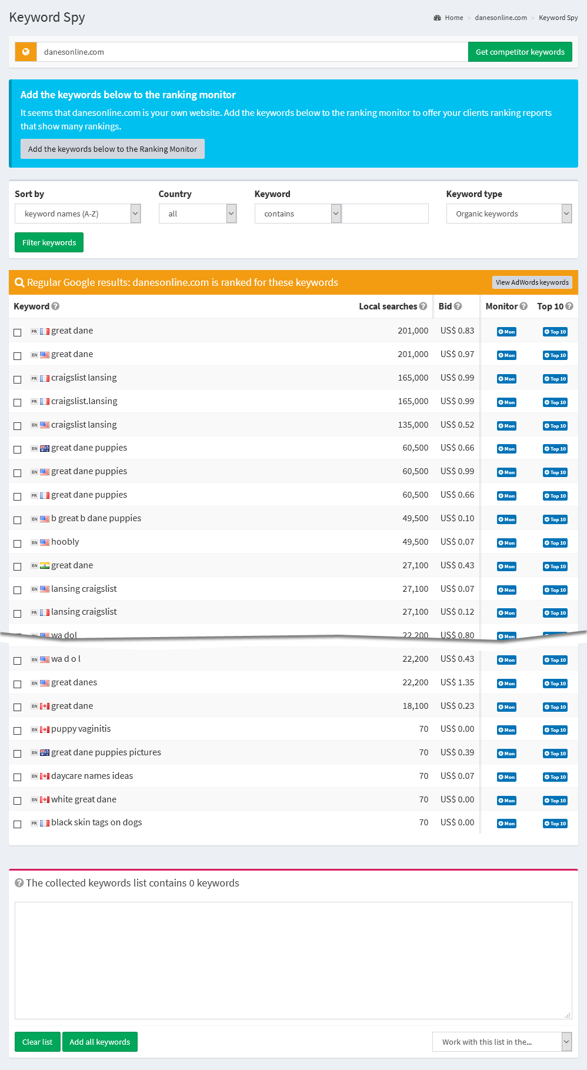The width and height of the screenshot is (587, 1070).
Task: Open the help icon next to Monitor header
Action: point(523,306)
